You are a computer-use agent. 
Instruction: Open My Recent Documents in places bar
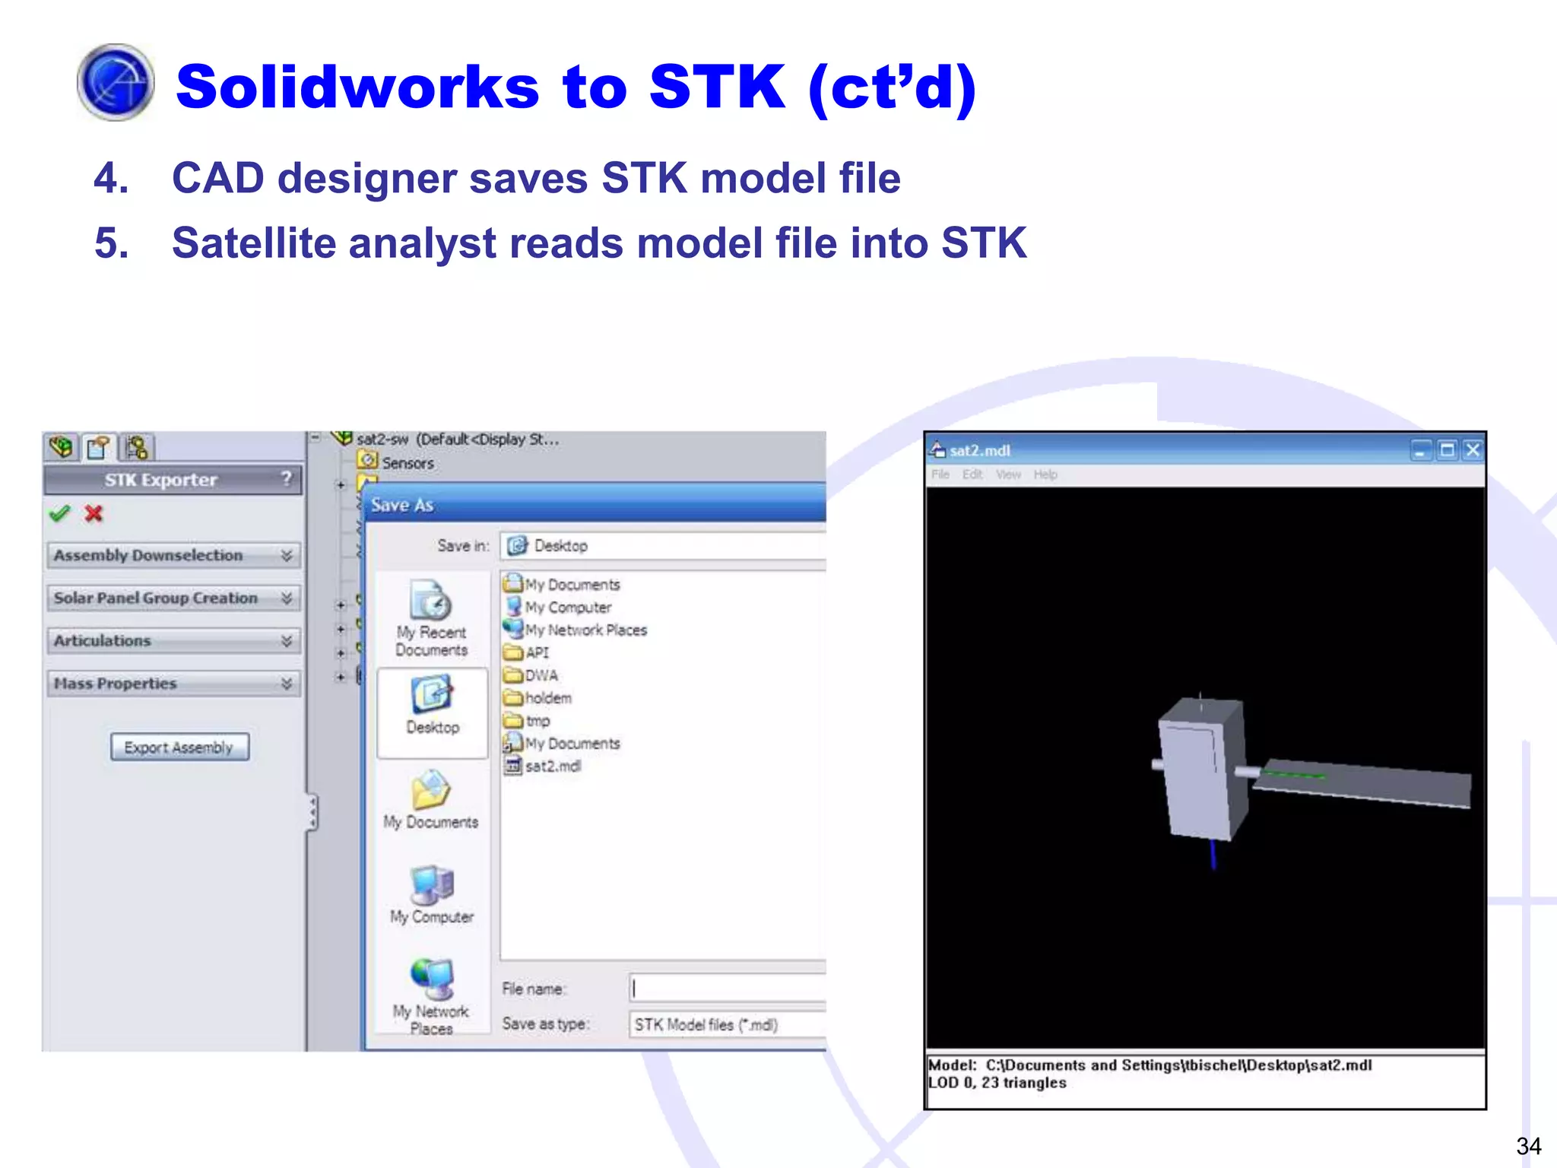tap(431, 618)
